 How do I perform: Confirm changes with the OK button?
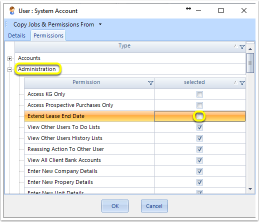(x=115, y=206)
